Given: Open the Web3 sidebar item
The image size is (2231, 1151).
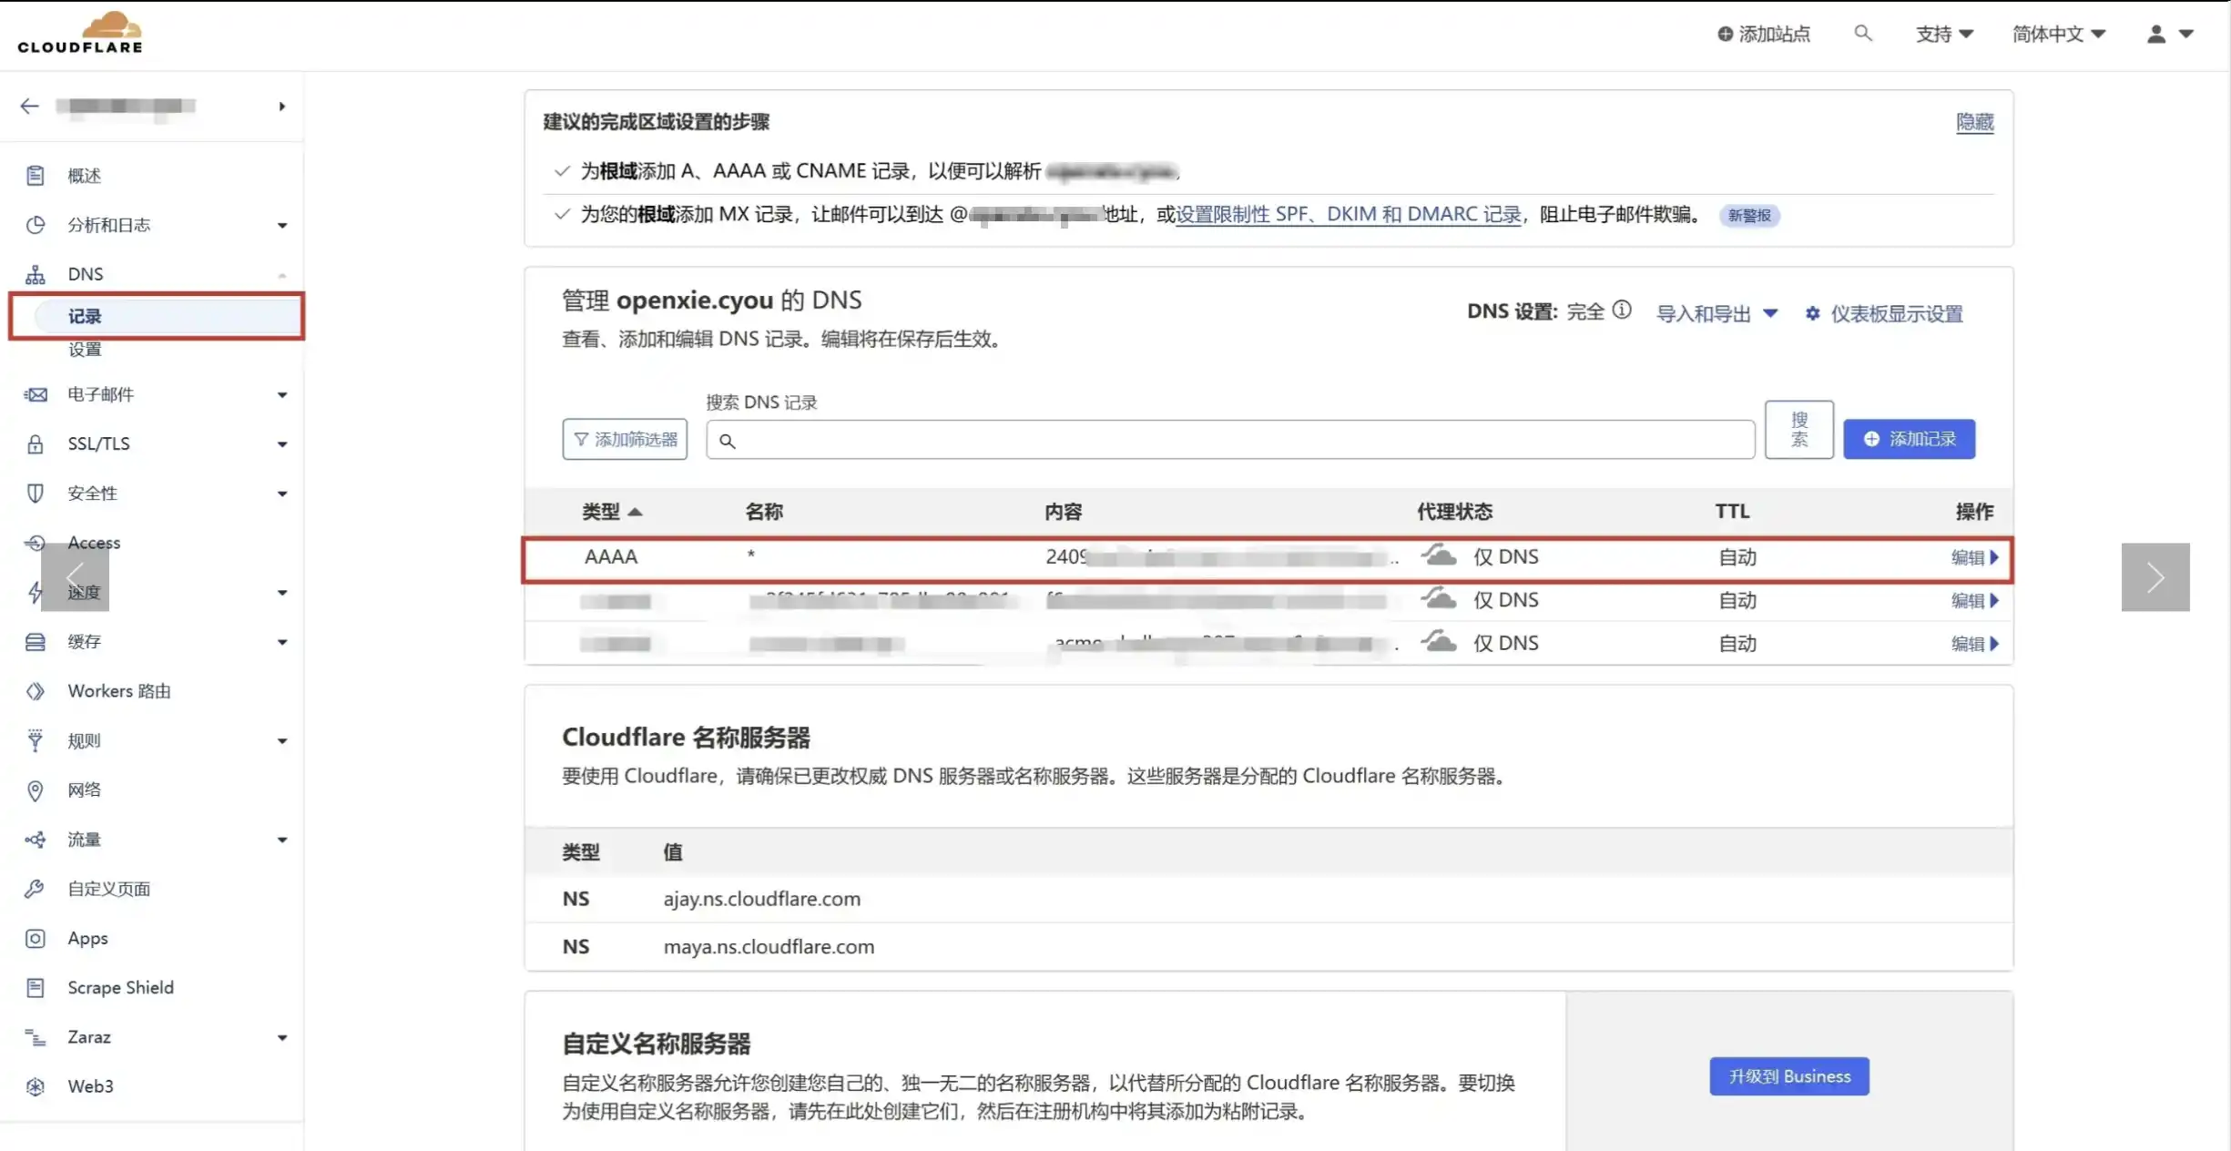Looking at the screenshot, I should pos(90,1085).
